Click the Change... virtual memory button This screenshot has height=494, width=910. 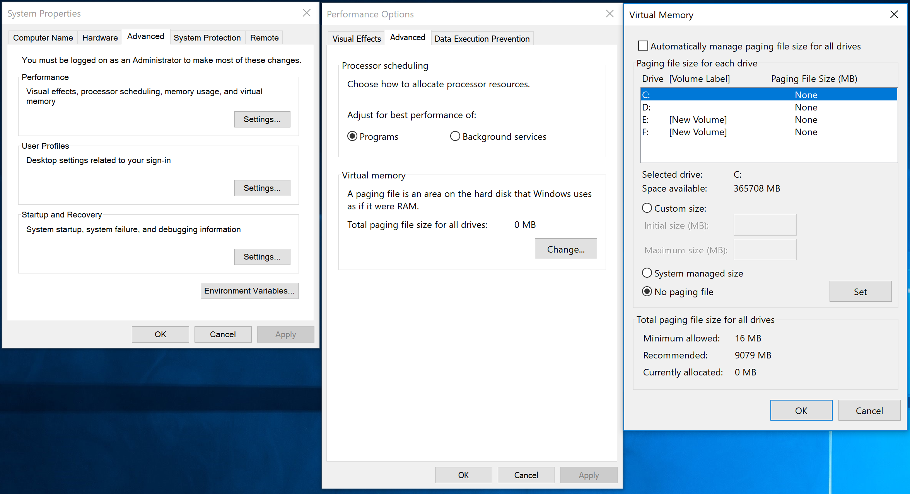[565, 249]
